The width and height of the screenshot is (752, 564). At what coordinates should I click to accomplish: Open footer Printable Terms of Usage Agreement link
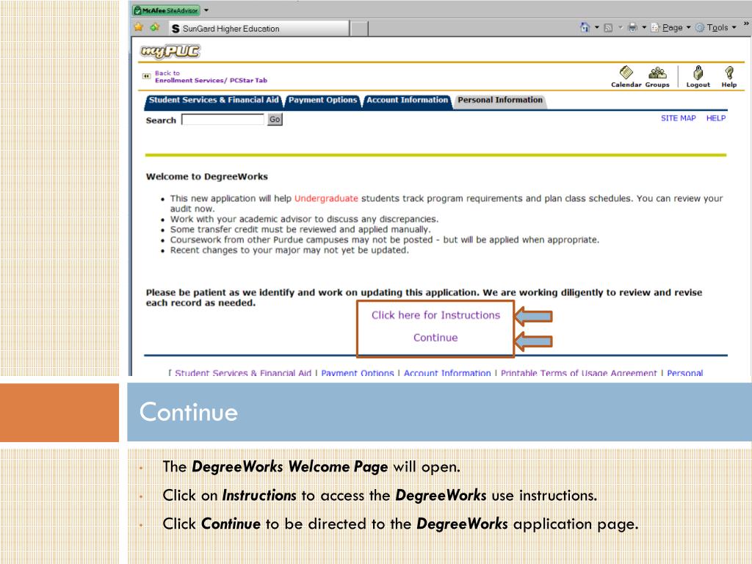coord(579,372)
